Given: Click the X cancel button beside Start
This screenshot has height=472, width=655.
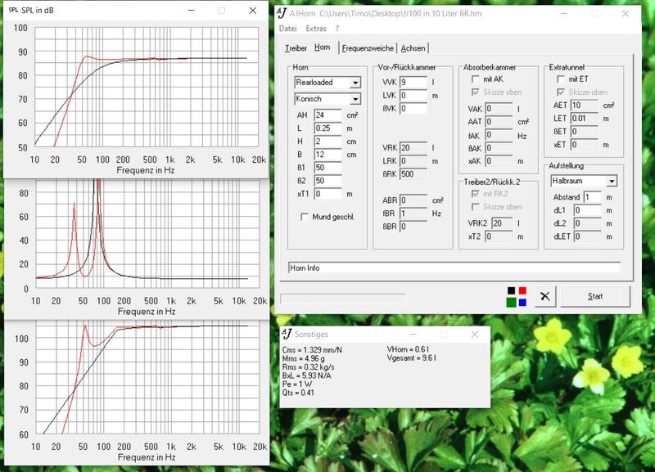Looking at the screenshot, I should coord(544,296).
